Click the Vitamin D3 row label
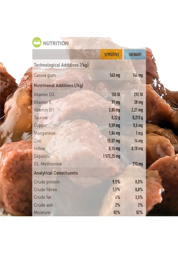This screenshot has height=253, width=178. point(44,94)
